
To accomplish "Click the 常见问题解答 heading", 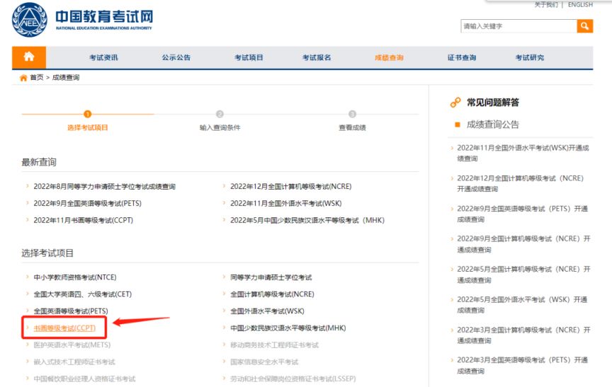I will (493, 103).
